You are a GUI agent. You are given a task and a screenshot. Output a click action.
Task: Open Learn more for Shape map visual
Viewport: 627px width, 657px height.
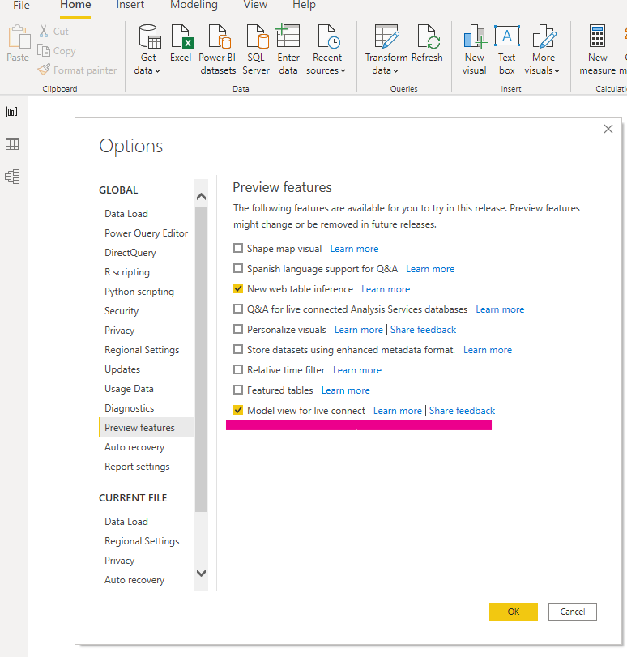(354, 249)
